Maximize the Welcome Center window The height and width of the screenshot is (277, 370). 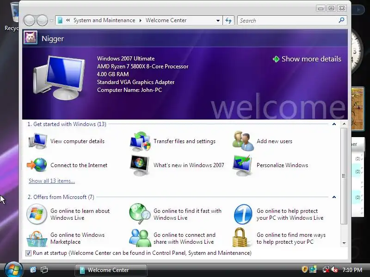click(x=331, y=8)
